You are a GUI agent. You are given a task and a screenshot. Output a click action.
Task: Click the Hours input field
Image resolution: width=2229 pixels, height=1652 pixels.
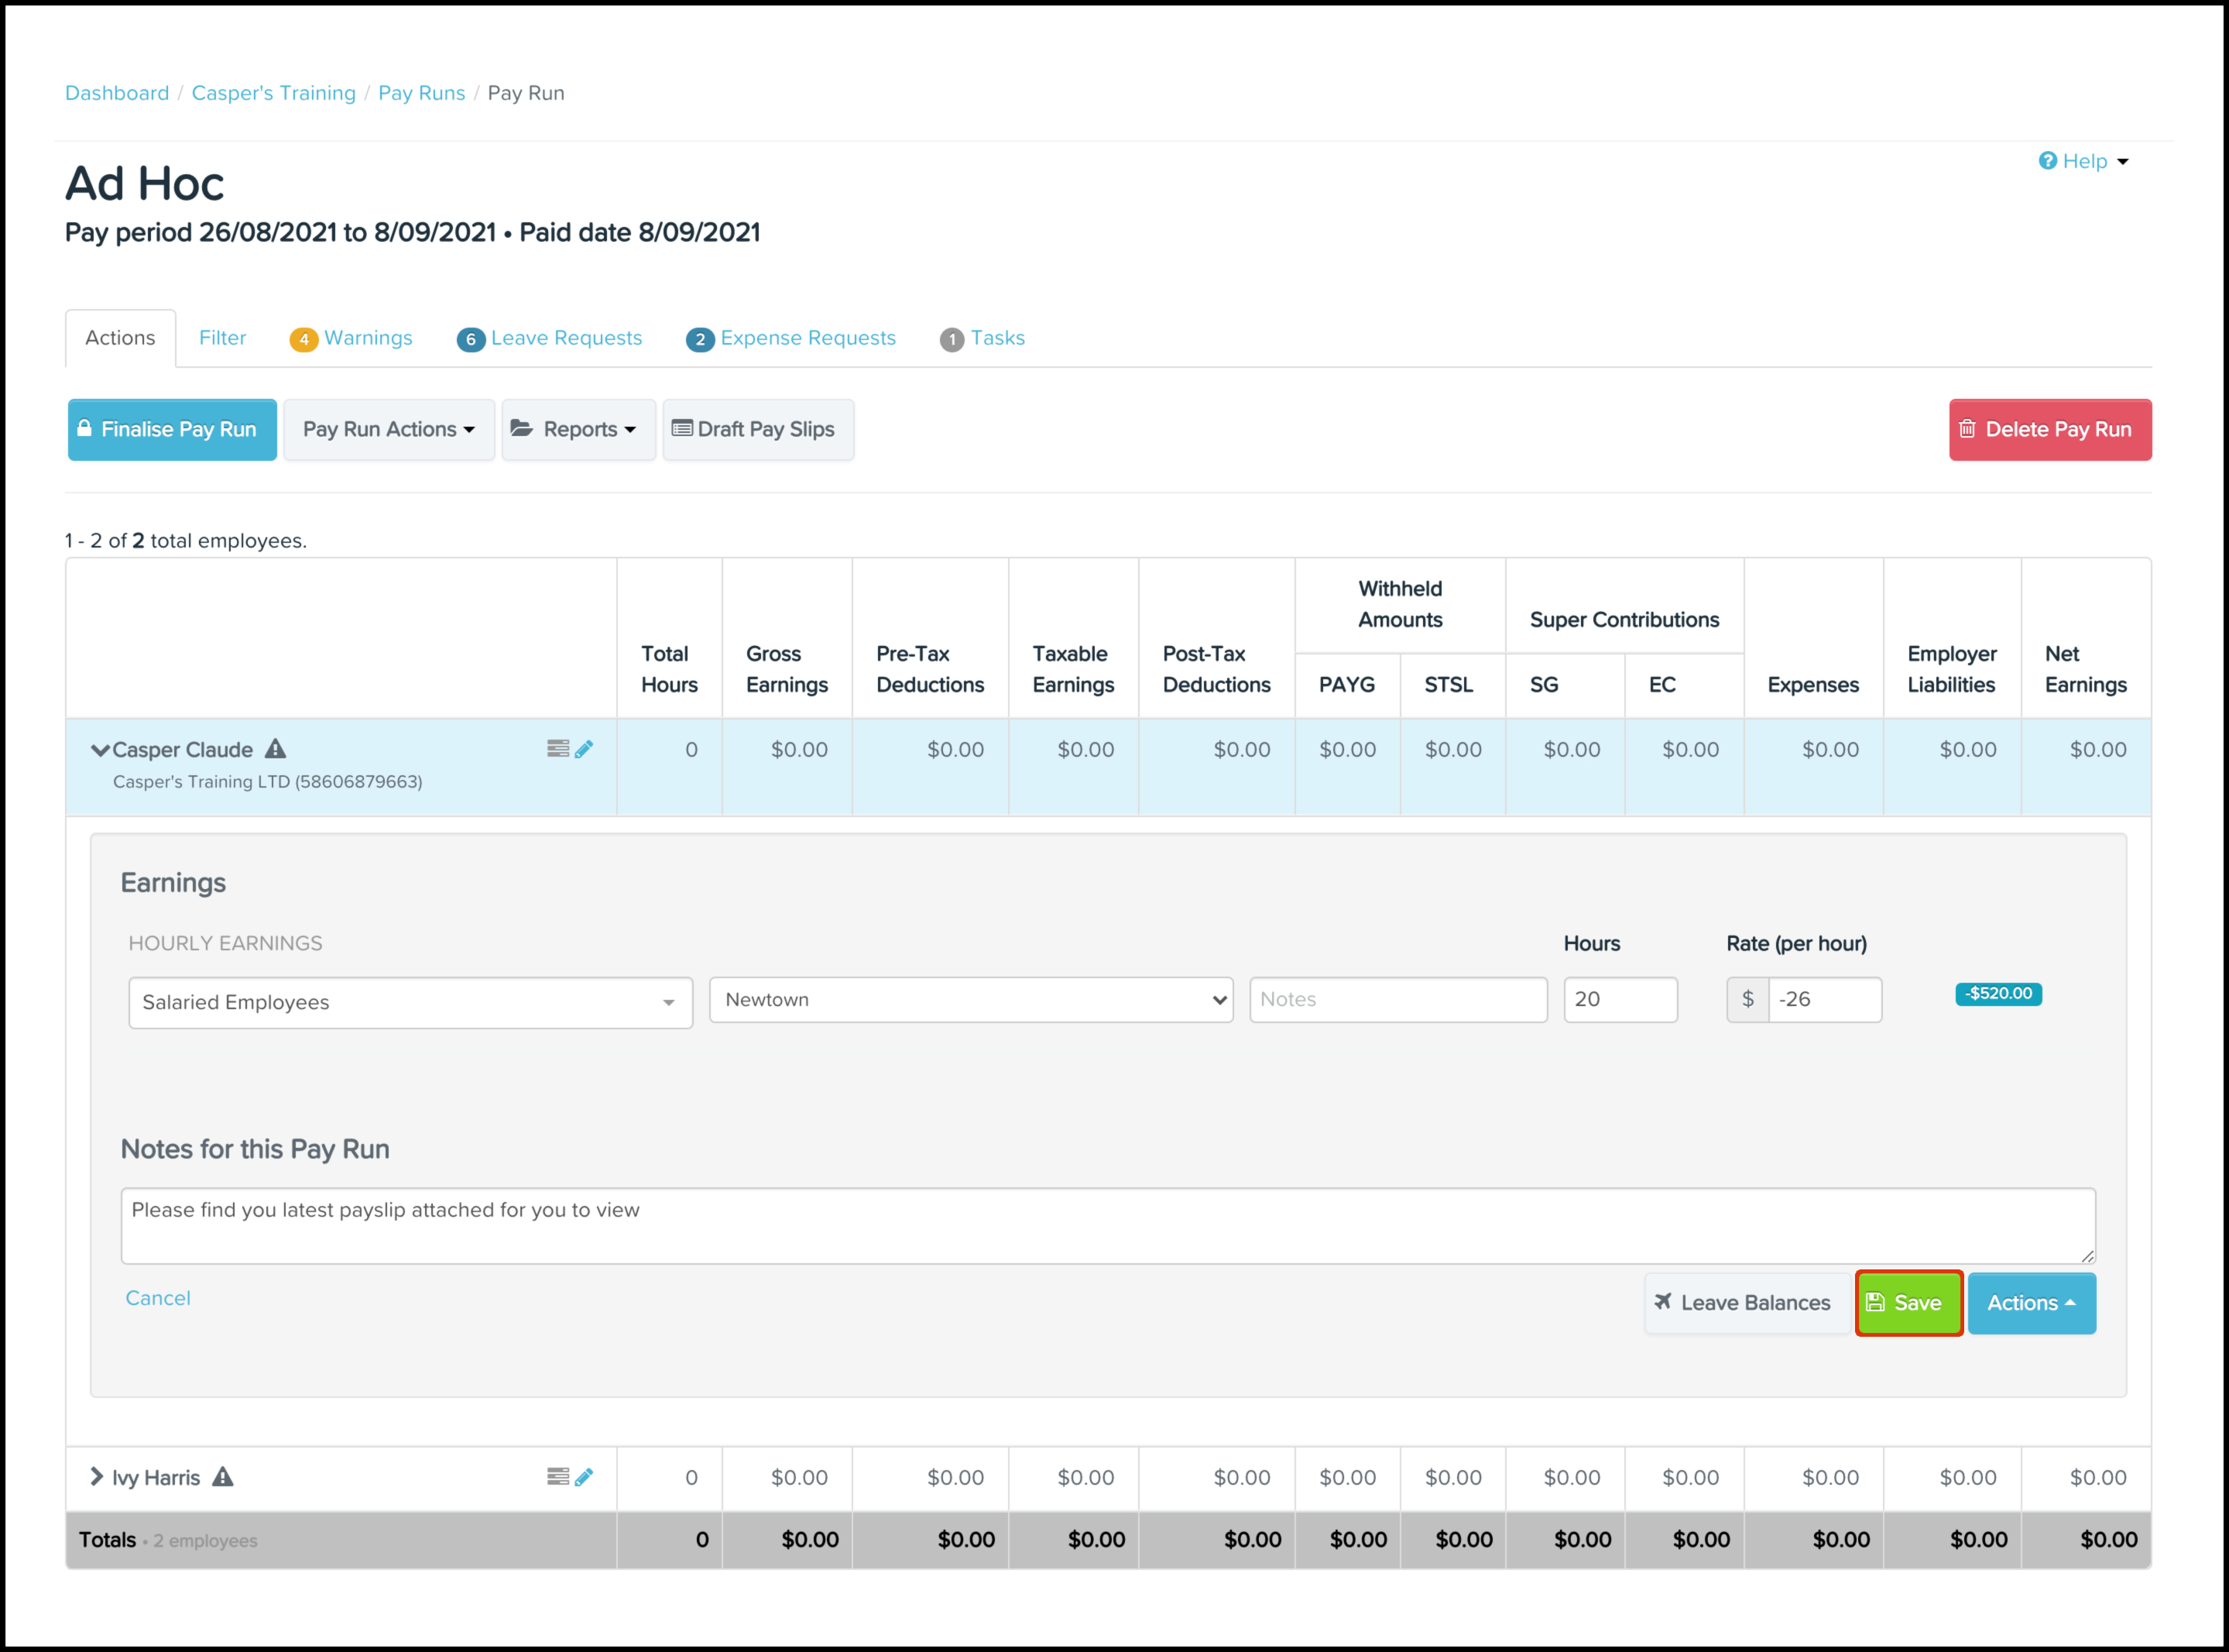1619,999
